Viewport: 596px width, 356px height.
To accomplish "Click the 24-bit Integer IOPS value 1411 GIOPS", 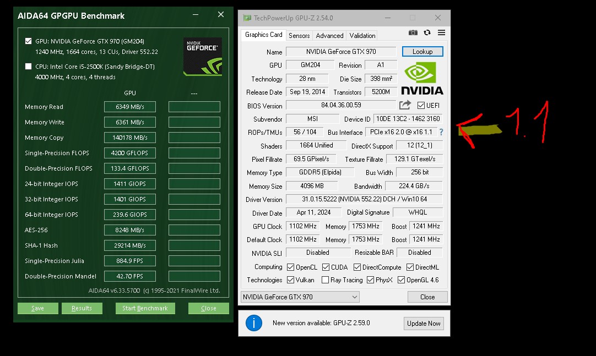I will (x=129, y=184).
